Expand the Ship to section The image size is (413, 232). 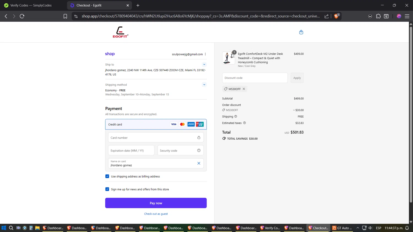click(204, 64)
